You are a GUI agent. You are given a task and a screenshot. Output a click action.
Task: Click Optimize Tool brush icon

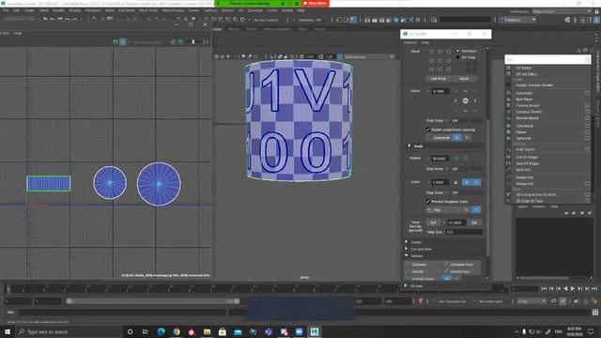tap(446, 264)
